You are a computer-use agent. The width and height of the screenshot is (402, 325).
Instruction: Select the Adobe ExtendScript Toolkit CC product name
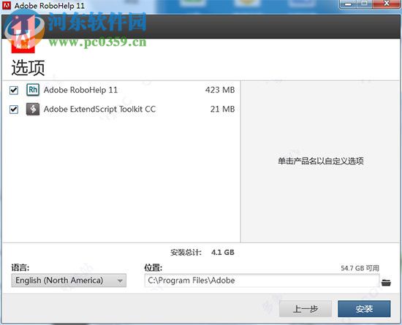point(99,110)
